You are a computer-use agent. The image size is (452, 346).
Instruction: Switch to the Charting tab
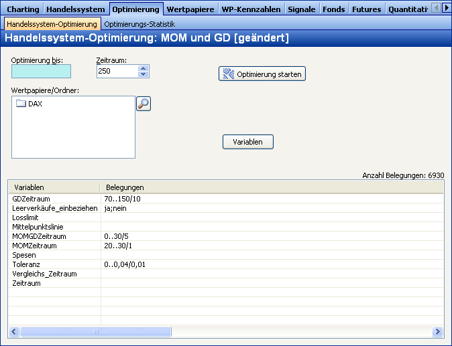(x=23, y=9)
